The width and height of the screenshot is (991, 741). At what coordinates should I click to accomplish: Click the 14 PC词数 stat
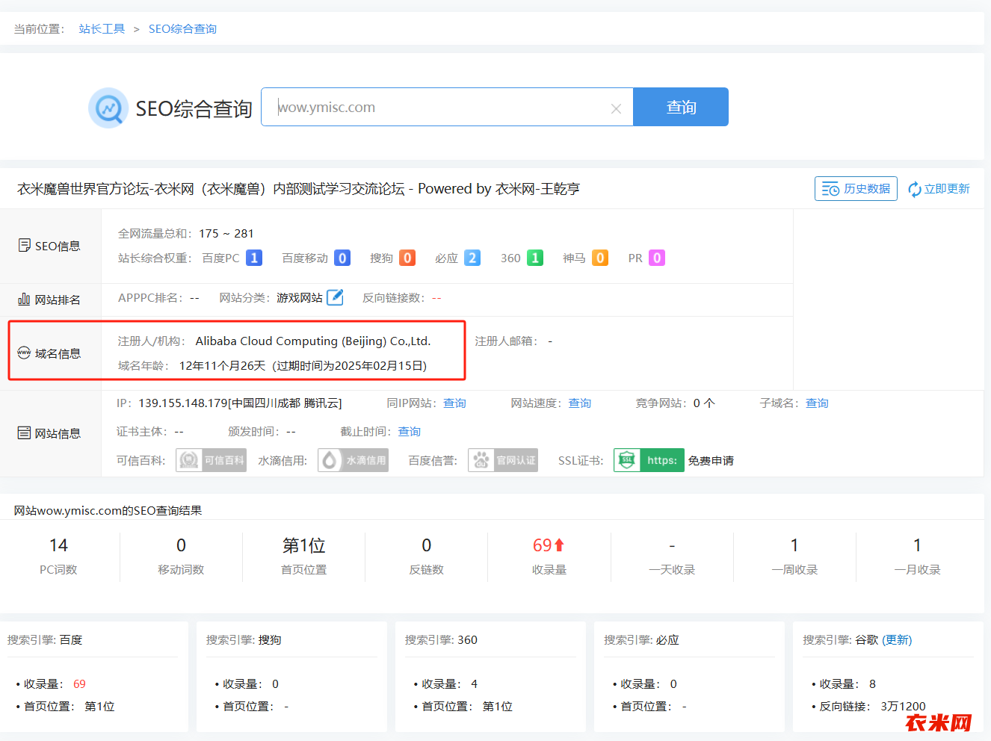(x=58, y=556)
